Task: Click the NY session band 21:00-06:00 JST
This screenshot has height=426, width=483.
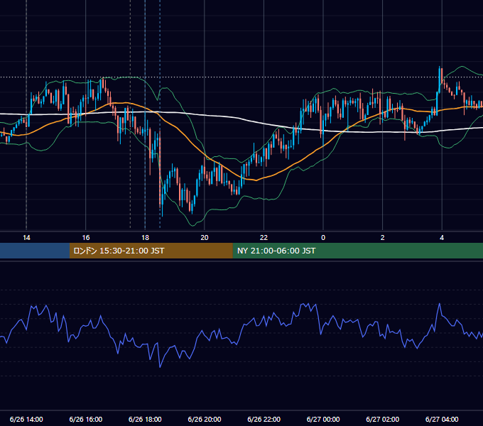Action: 357,251
